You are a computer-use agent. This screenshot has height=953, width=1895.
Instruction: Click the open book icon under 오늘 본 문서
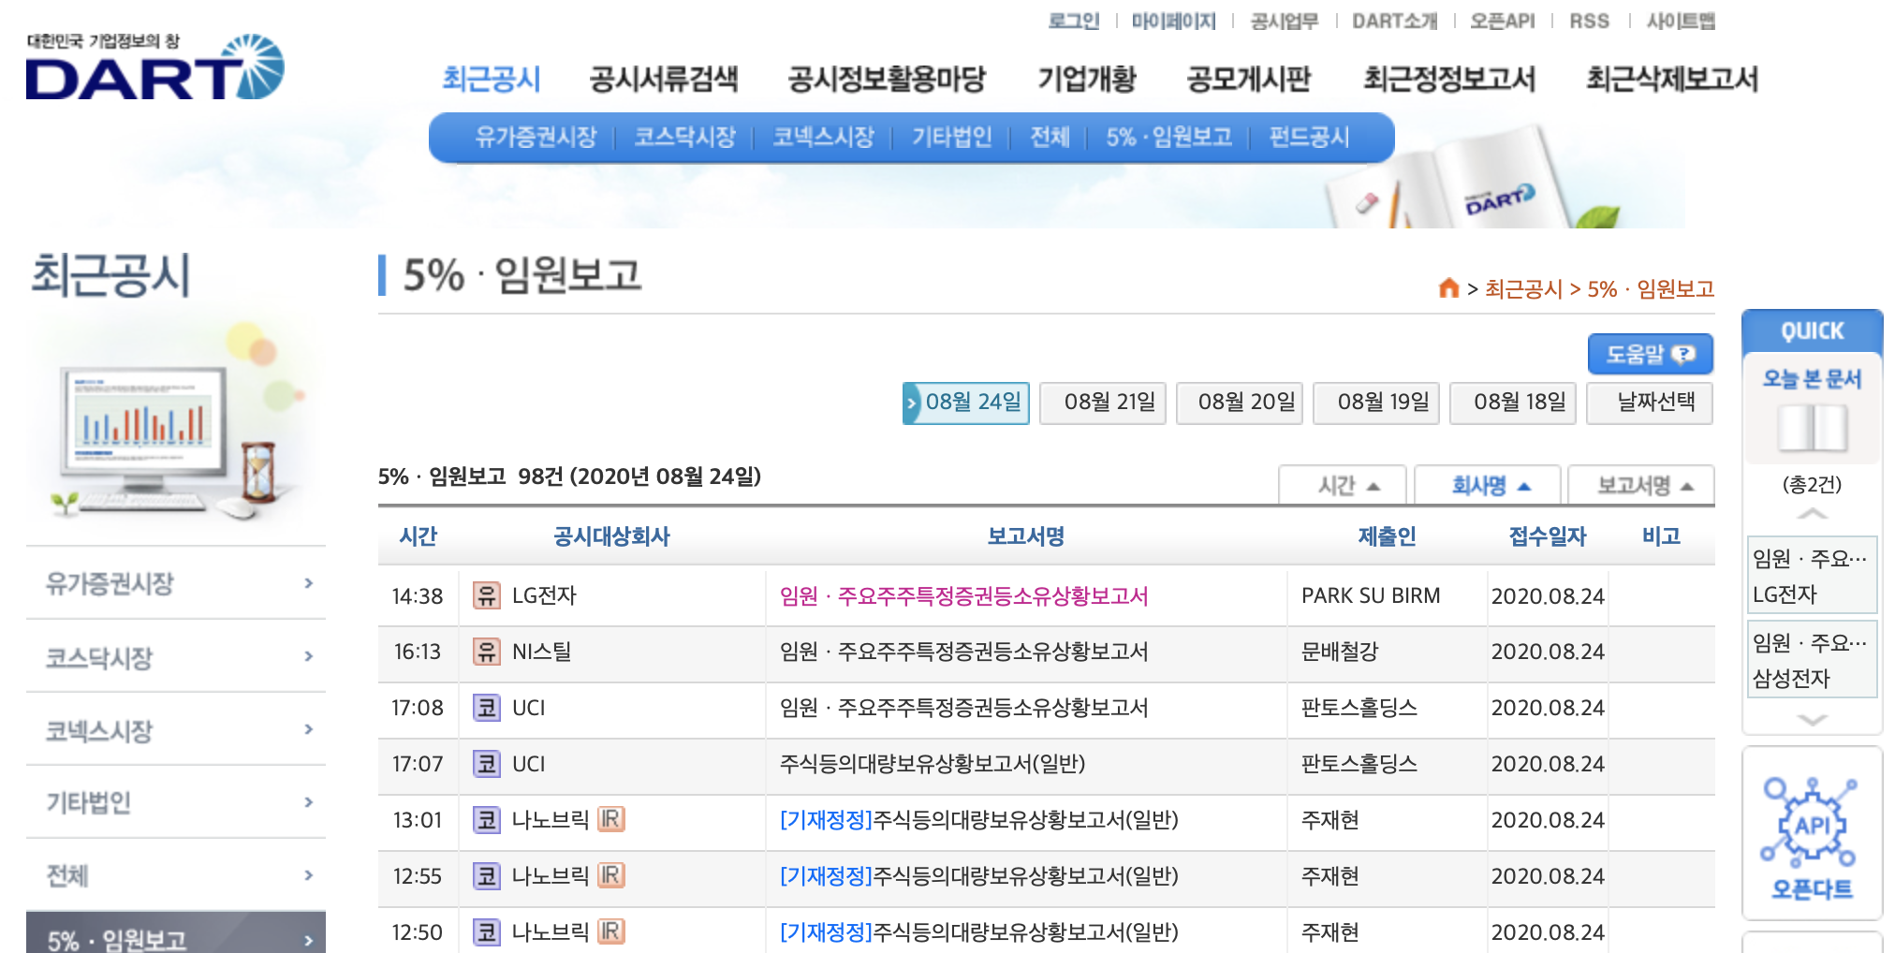coord(1812,428)
